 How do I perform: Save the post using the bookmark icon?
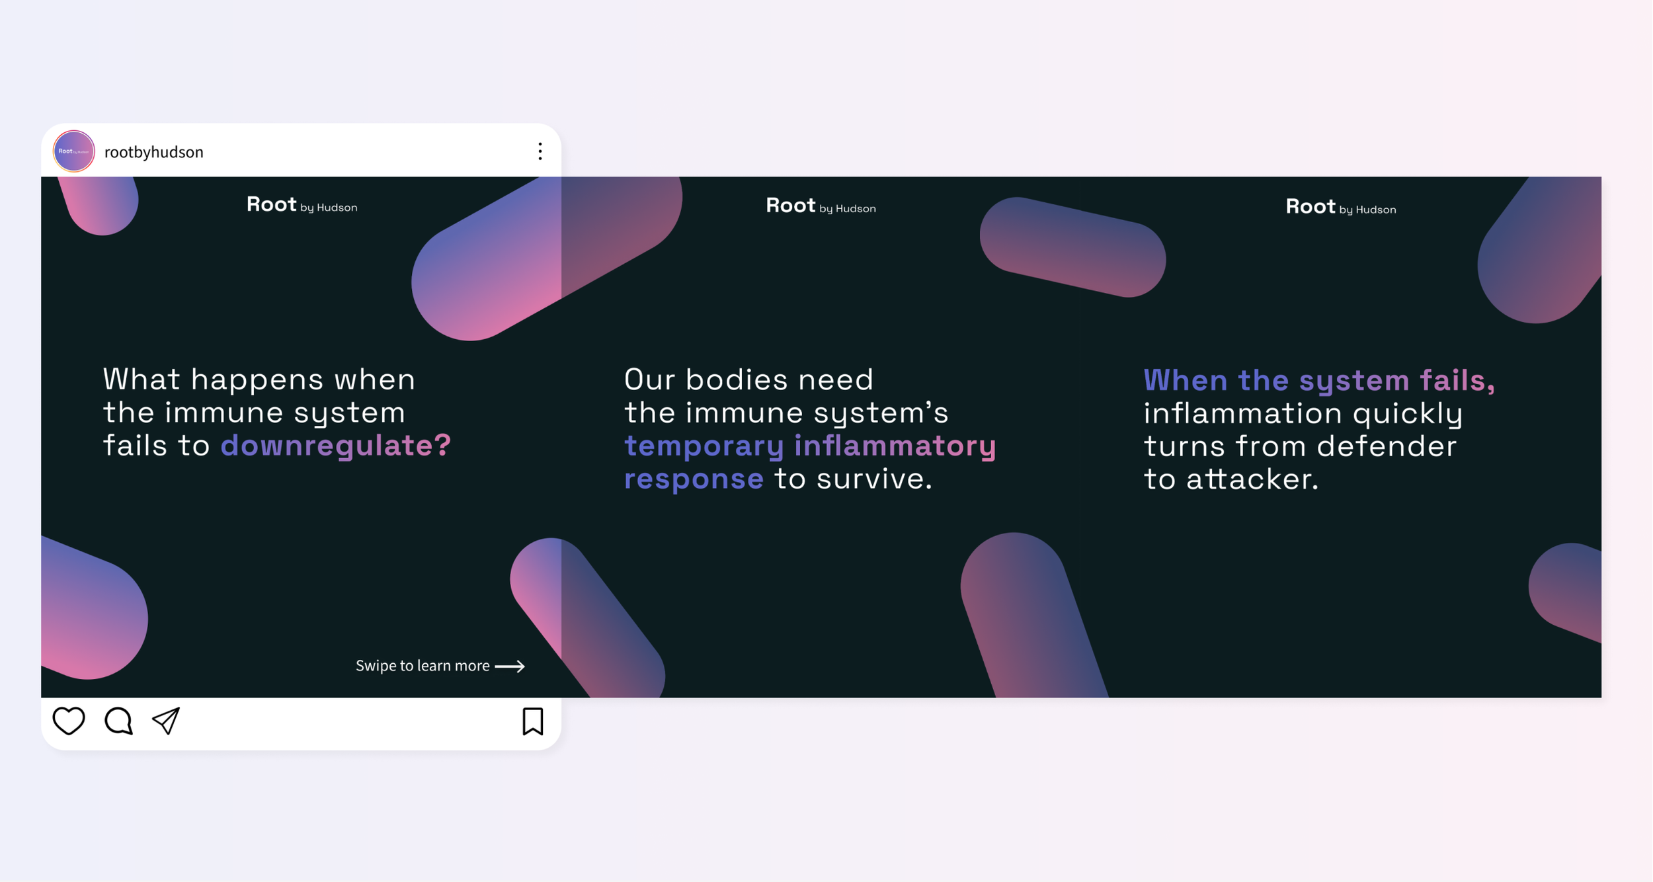(533, 721)
